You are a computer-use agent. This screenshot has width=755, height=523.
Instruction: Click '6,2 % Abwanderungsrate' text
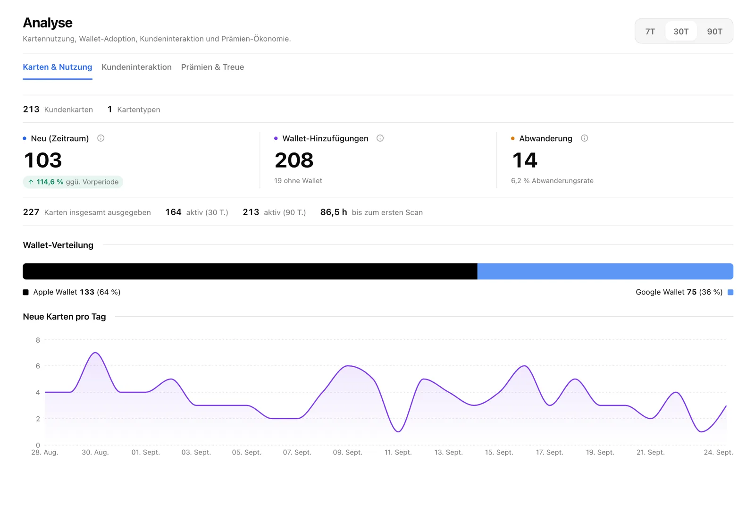552,181
